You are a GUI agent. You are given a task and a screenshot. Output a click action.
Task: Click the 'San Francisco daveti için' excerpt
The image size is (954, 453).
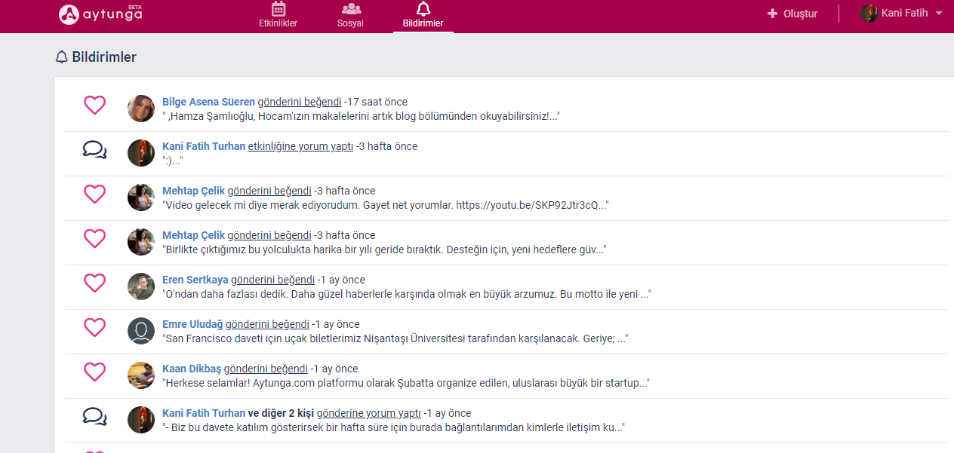point(395,338)
